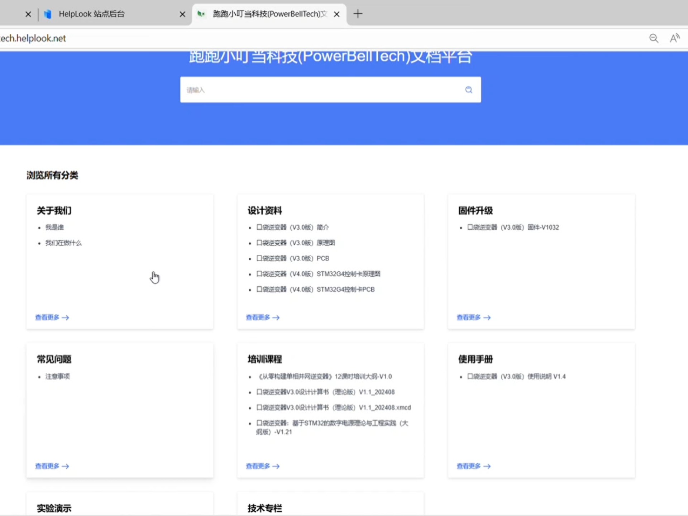Click the 常见问题 category heading
Viewport: 688px width, 516px height.
coord(54,359)
